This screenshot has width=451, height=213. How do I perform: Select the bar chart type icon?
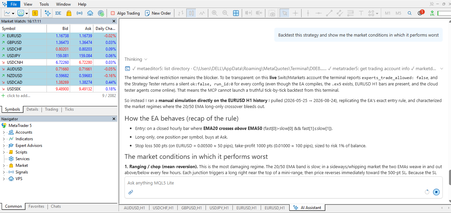[181, 13]
